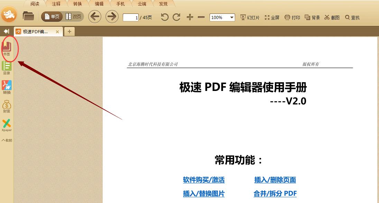Switch to the 云端 tab

coord(142,4)
